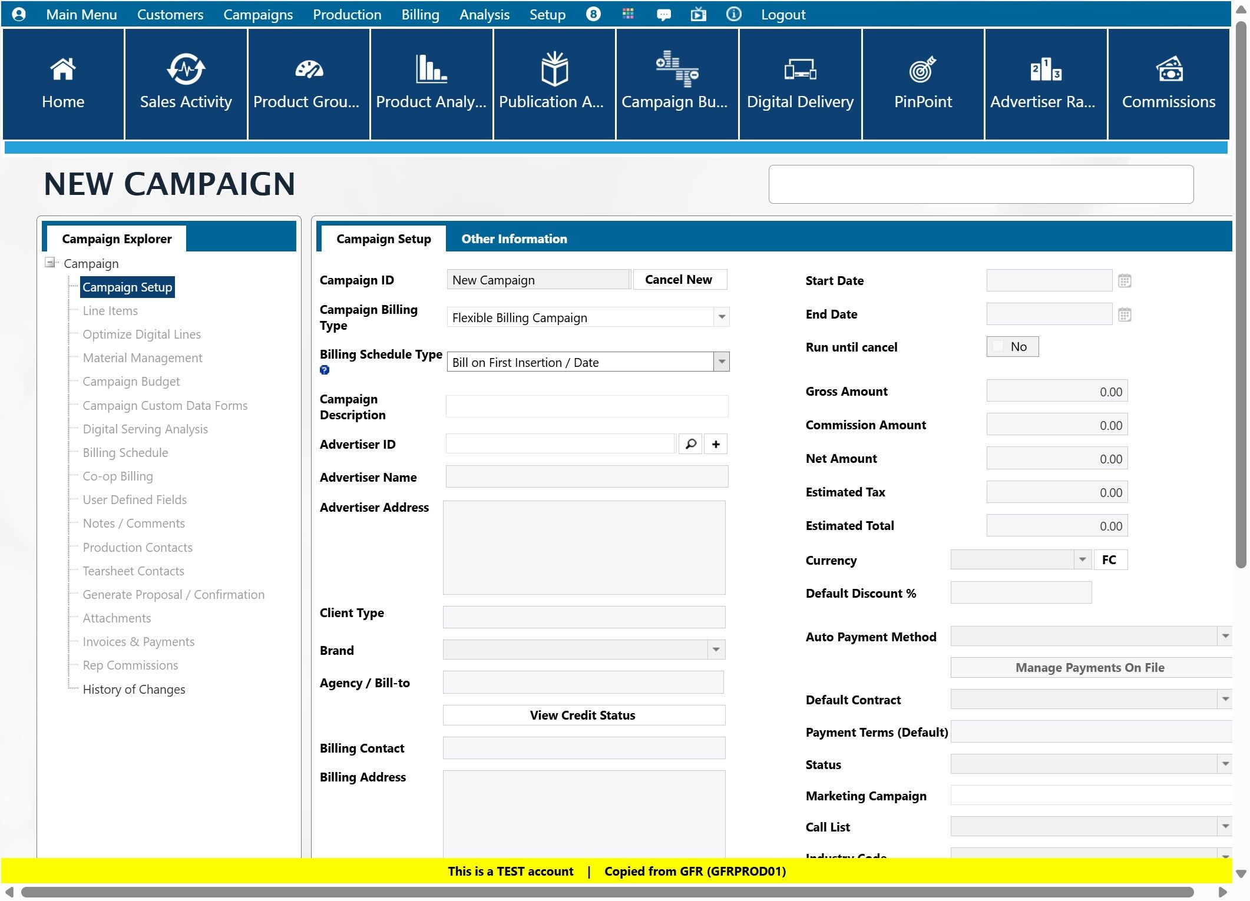Click the Advertiser ID search magnifier icon
Screen dimensions: 1250x901
(690, 444)
